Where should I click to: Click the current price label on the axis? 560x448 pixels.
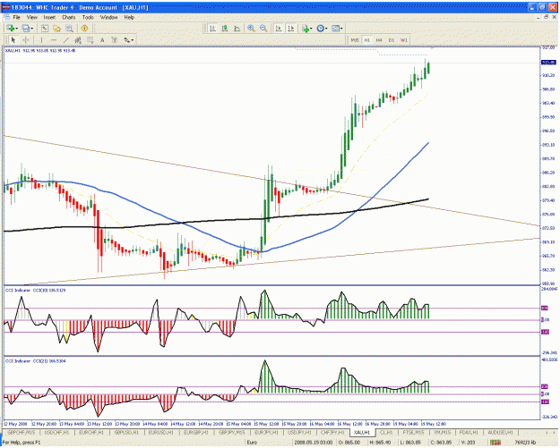548,63
